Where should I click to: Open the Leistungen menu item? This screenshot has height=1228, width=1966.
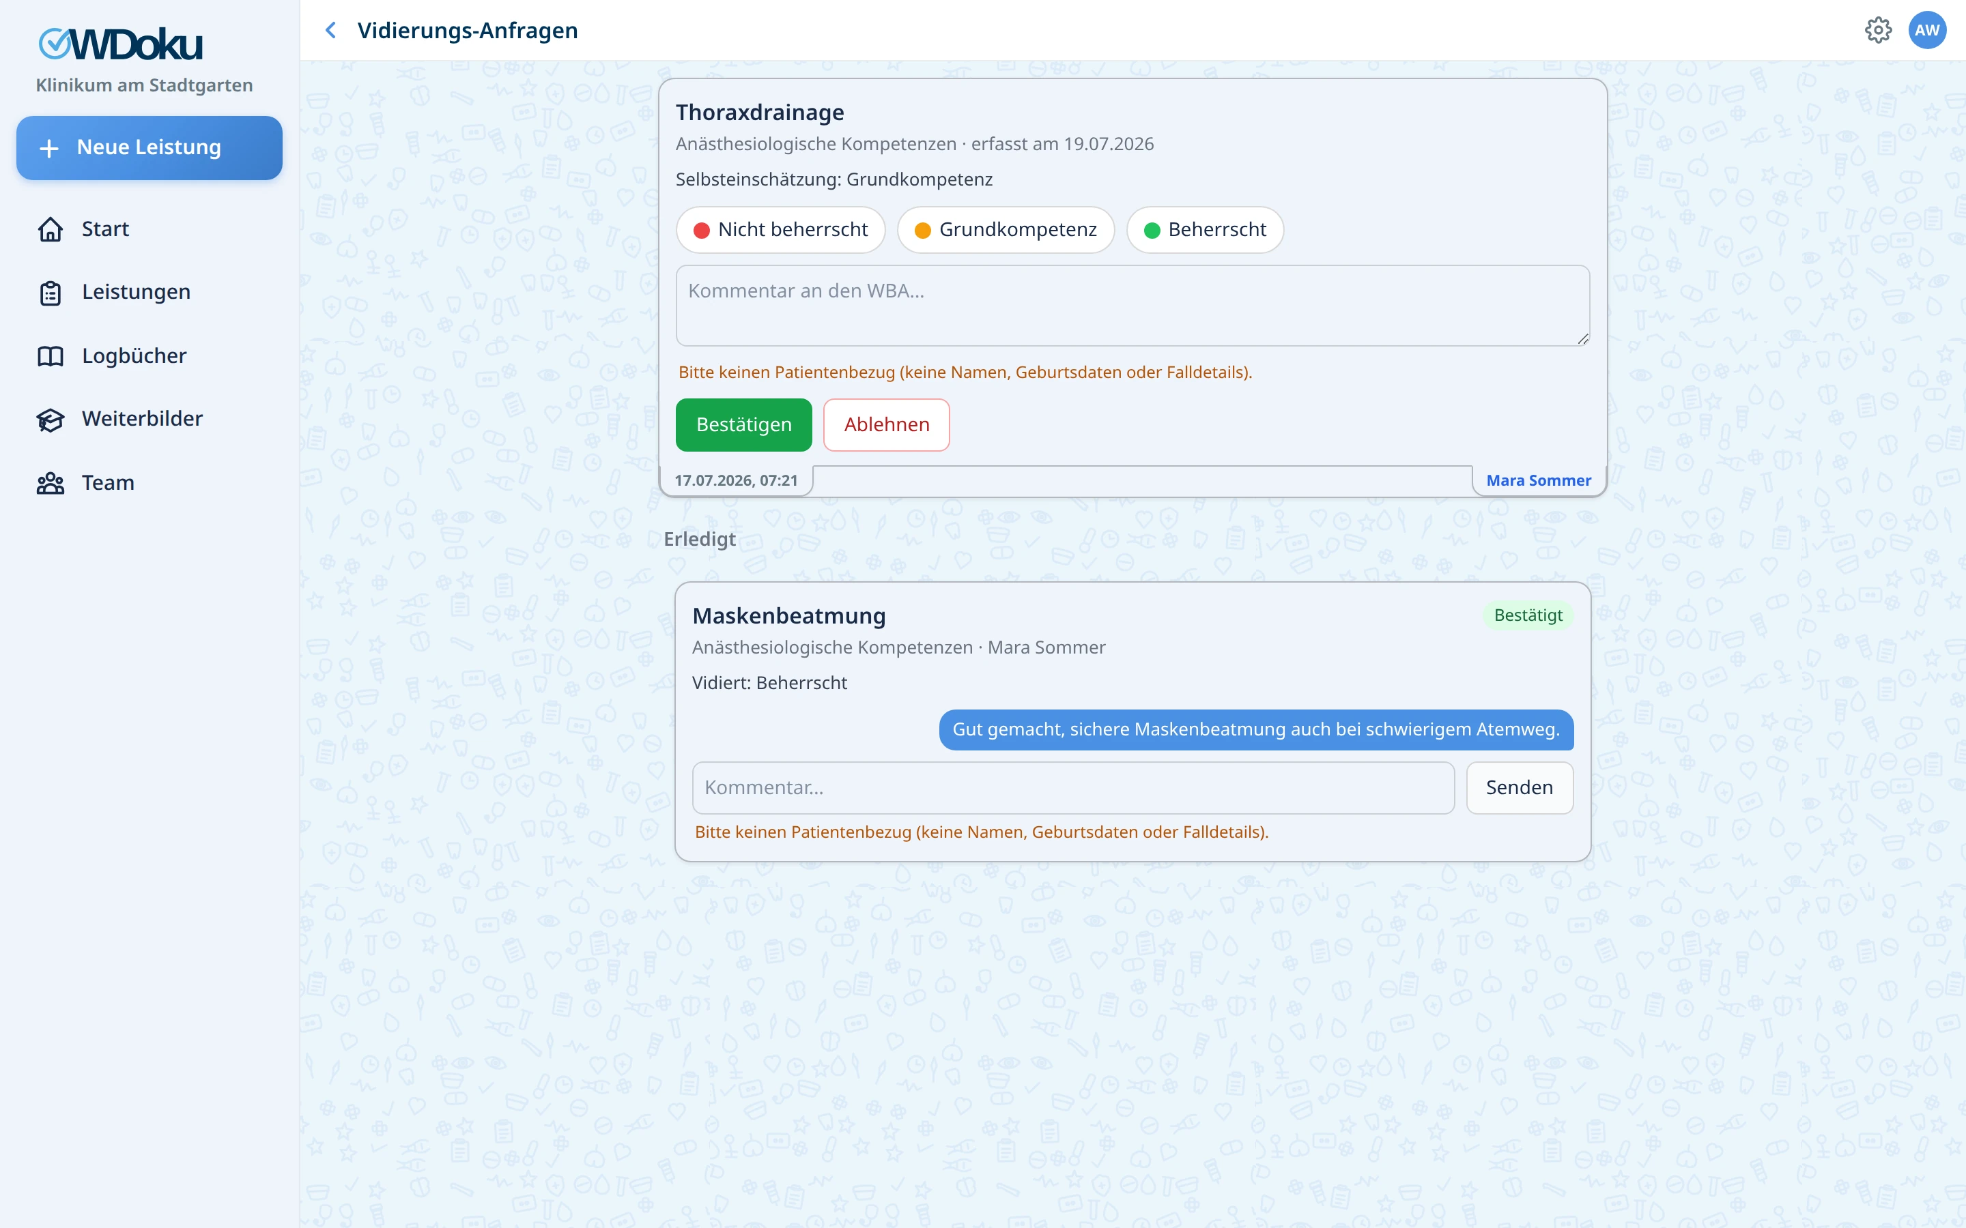click(149, 293)
